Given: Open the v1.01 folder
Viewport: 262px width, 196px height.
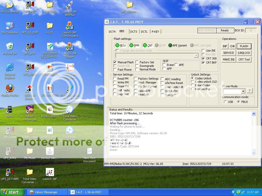Looking at the screenshot, I should pos(50,28).
